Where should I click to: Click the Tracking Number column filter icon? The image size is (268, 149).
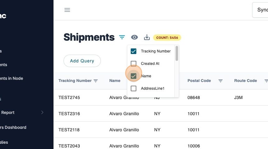pyautogui.click(x=96, y=81)
